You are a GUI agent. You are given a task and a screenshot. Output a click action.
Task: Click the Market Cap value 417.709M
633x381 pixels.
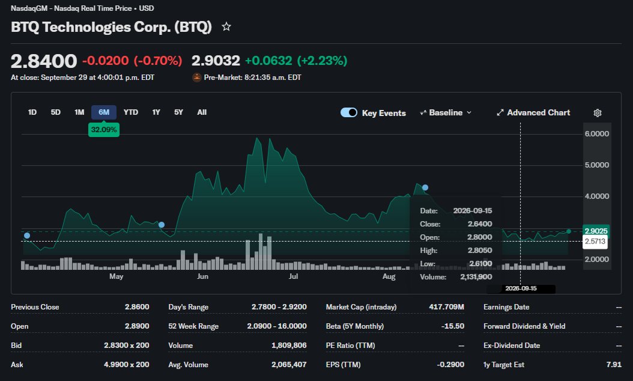(x=446, y=307)
